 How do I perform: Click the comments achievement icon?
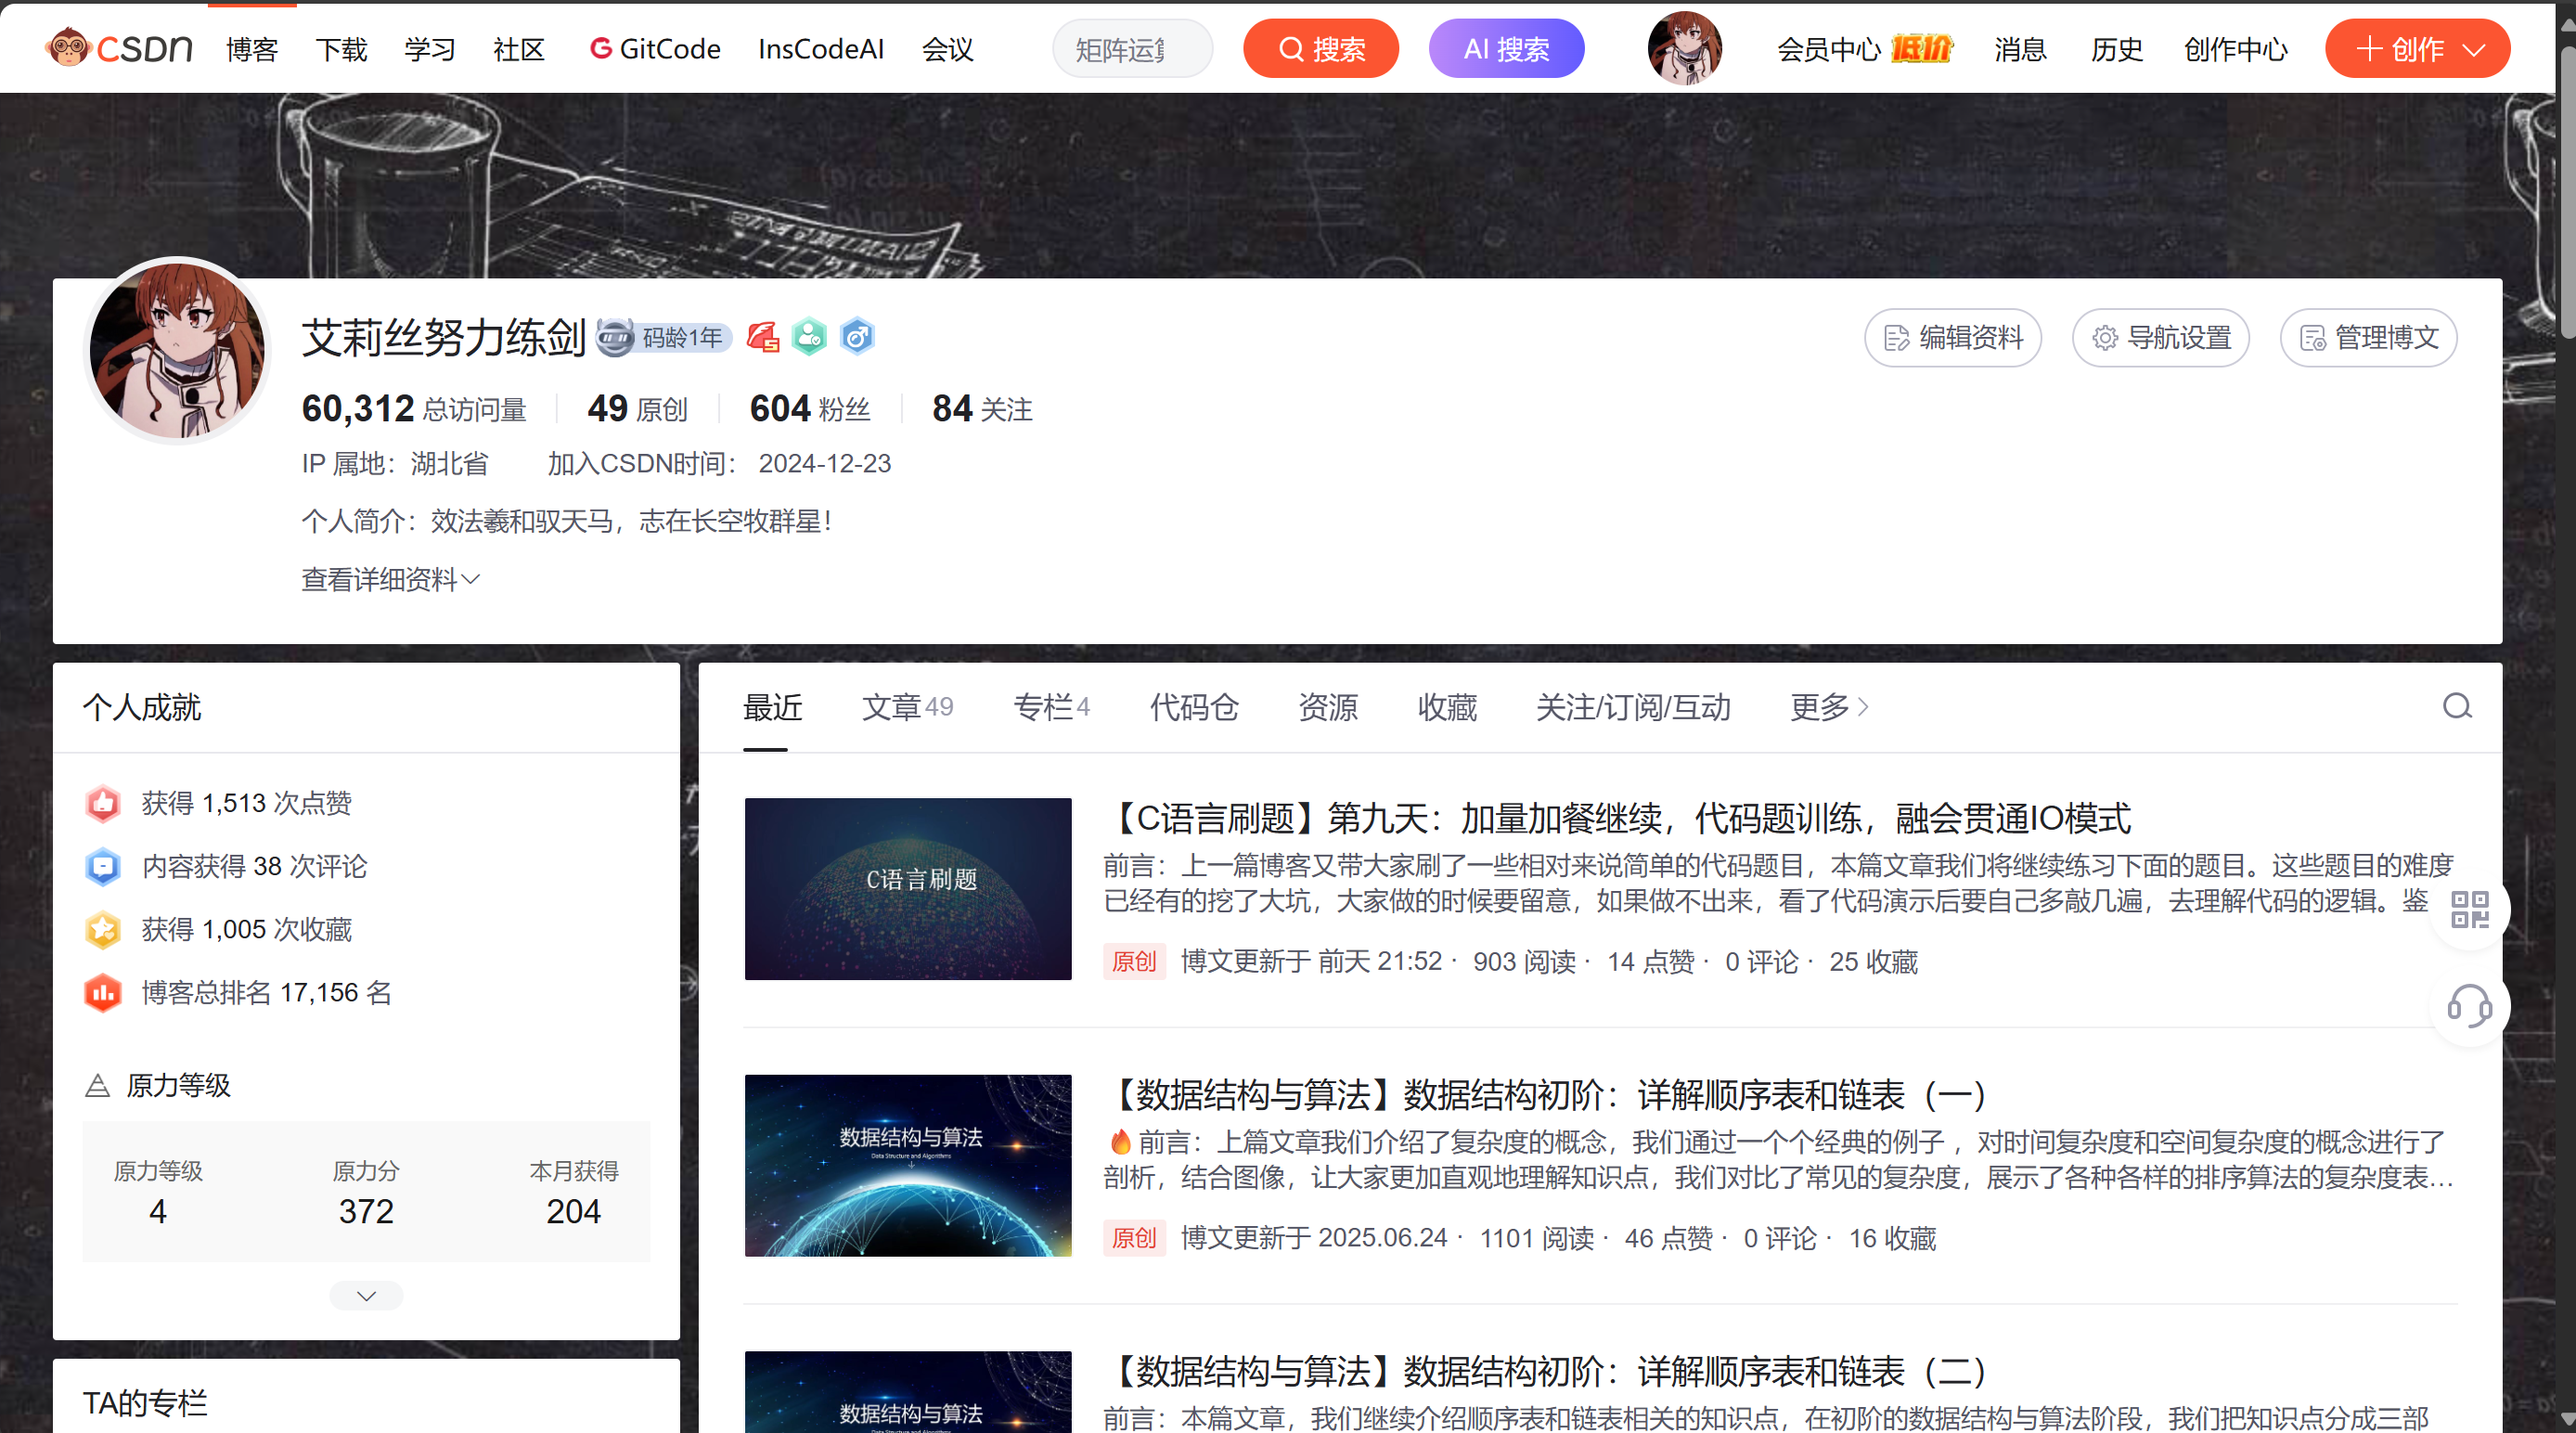tap(103, 866)
